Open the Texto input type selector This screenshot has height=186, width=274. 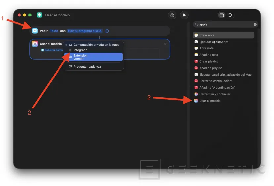54,31
